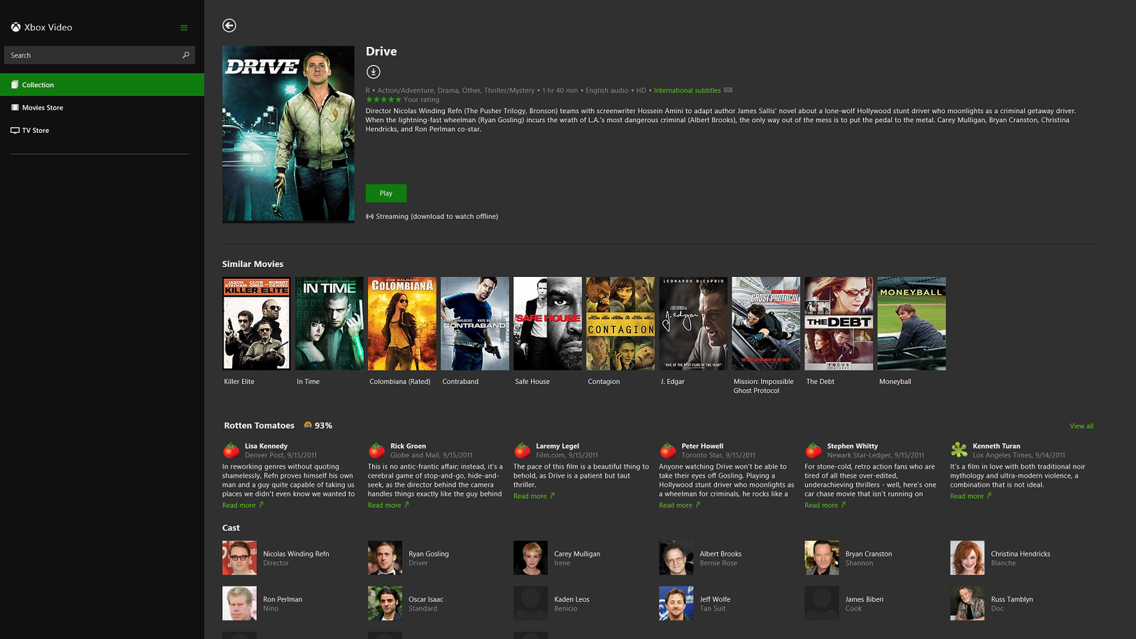Select James Biberi placeholder photo
This screenshot has height=639, width=1136.
(x=821, y=603)
